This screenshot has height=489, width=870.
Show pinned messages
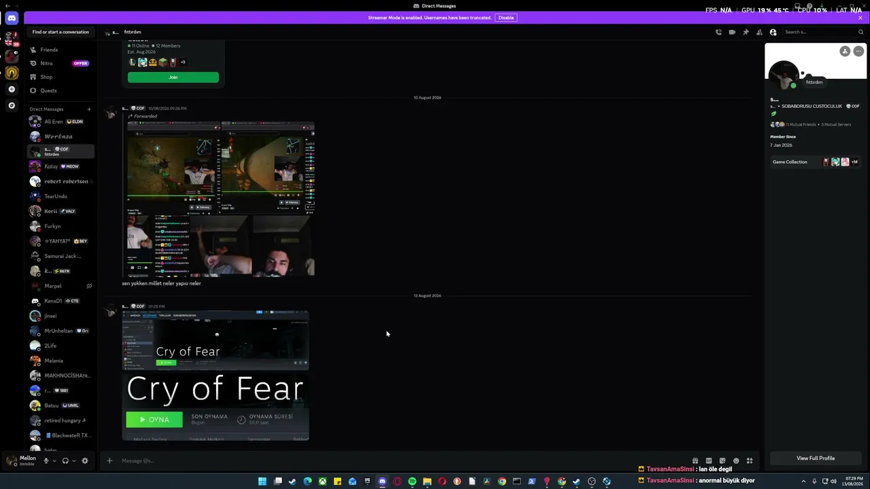[x=746, y=32]
